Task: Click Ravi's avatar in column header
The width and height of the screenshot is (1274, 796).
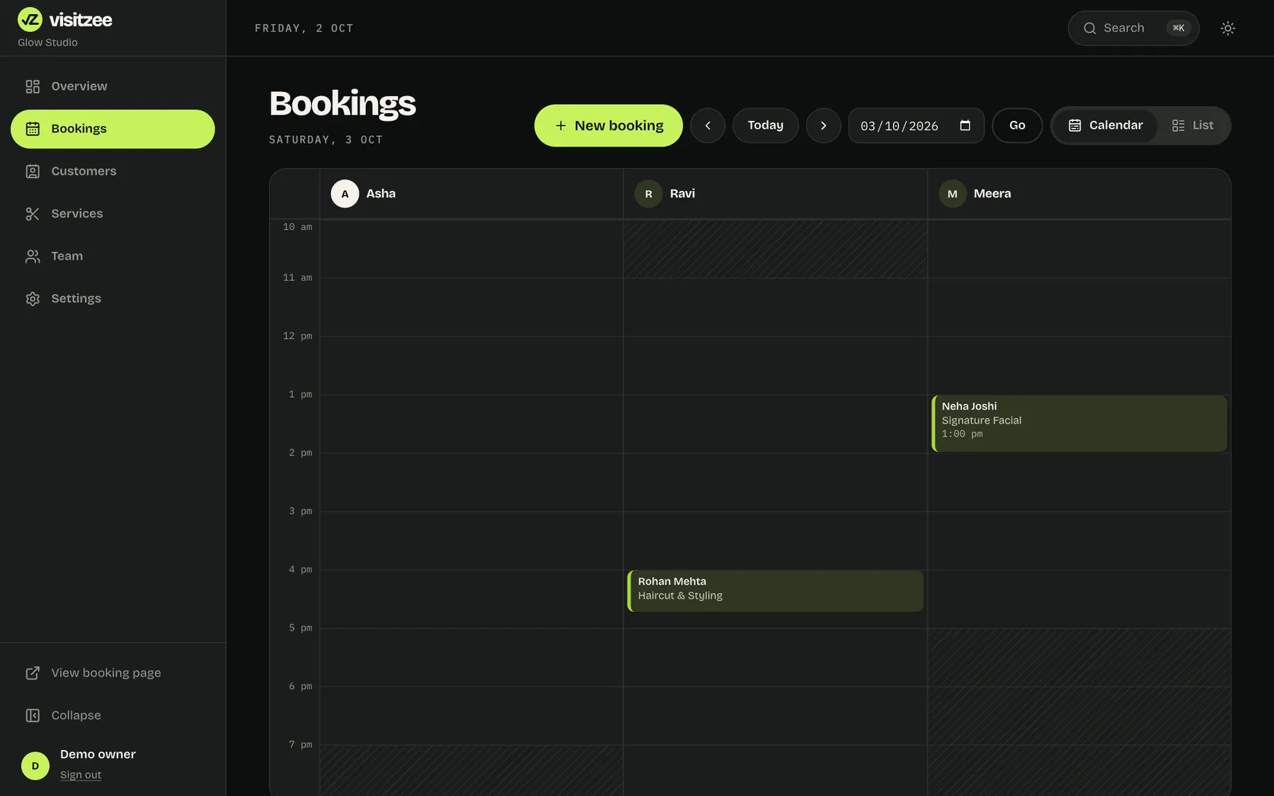Action: [x=648, y=194]
